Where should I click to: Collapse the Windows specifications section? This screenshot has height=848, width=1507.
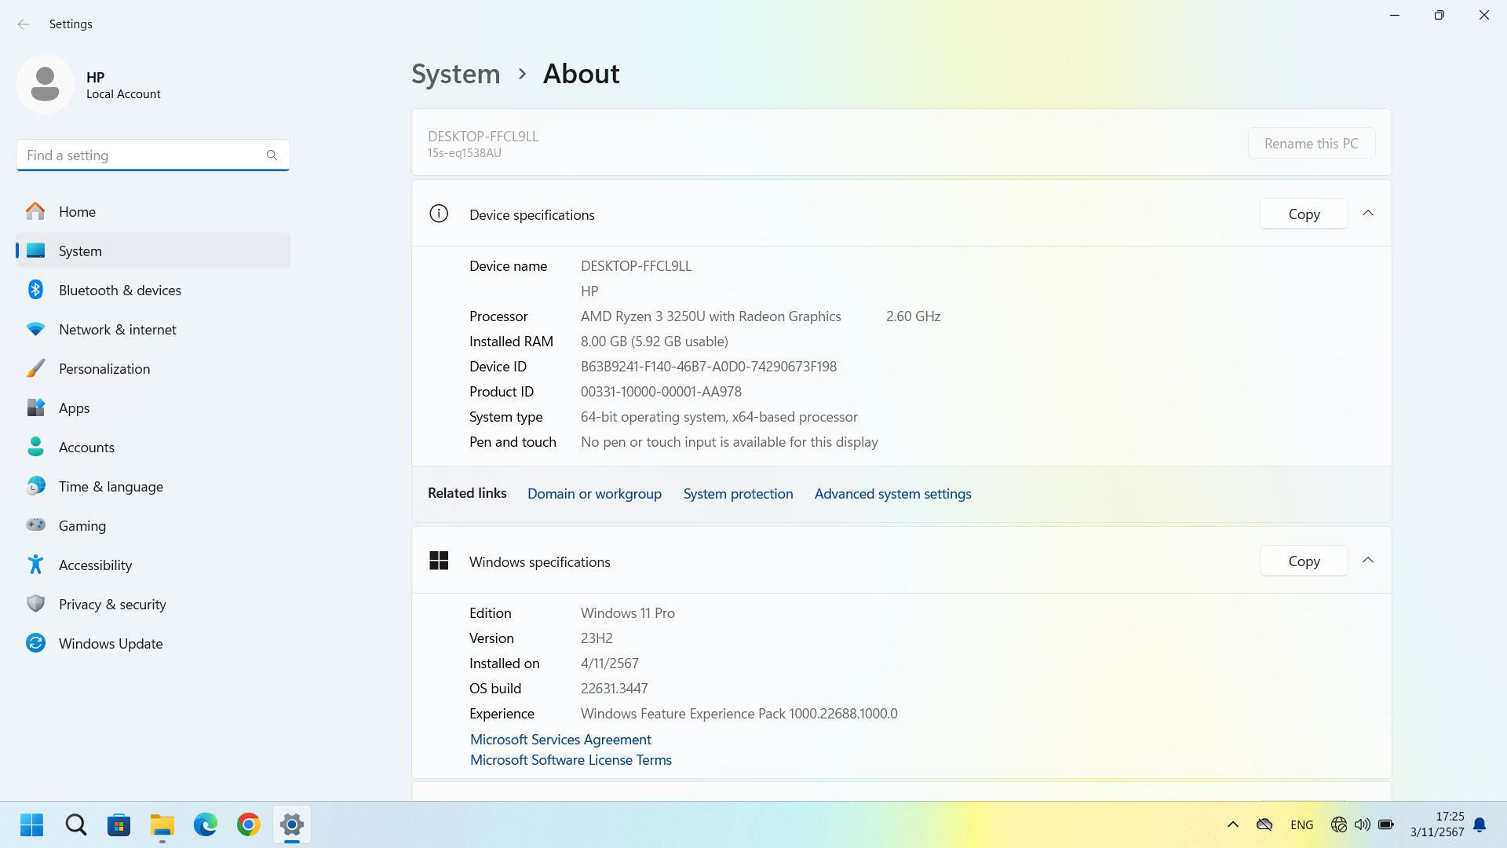(x=1368, y=561)
